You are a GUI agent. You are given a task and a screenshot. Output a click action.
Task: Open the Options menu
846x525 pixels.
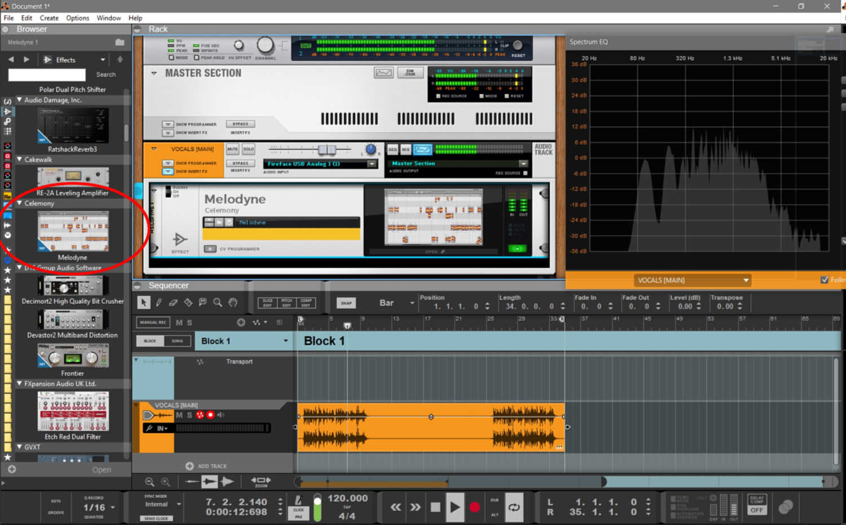[x=78, y=18]
